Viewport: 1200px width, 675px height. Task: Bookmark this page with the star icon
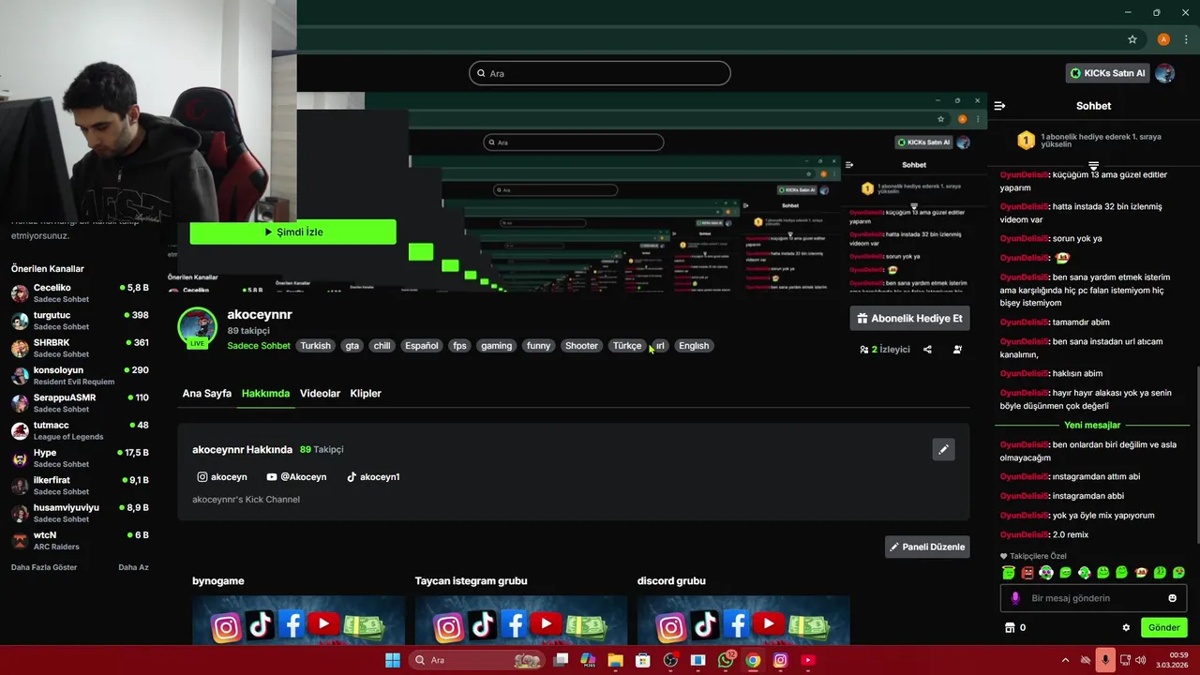click(1132, 39)
